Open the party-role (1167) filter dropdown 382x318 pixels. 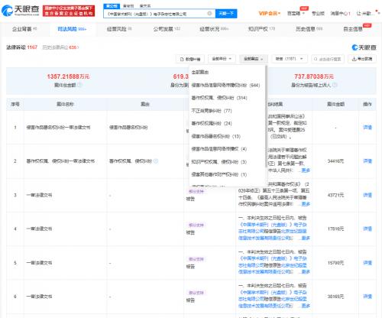(290, 59)
